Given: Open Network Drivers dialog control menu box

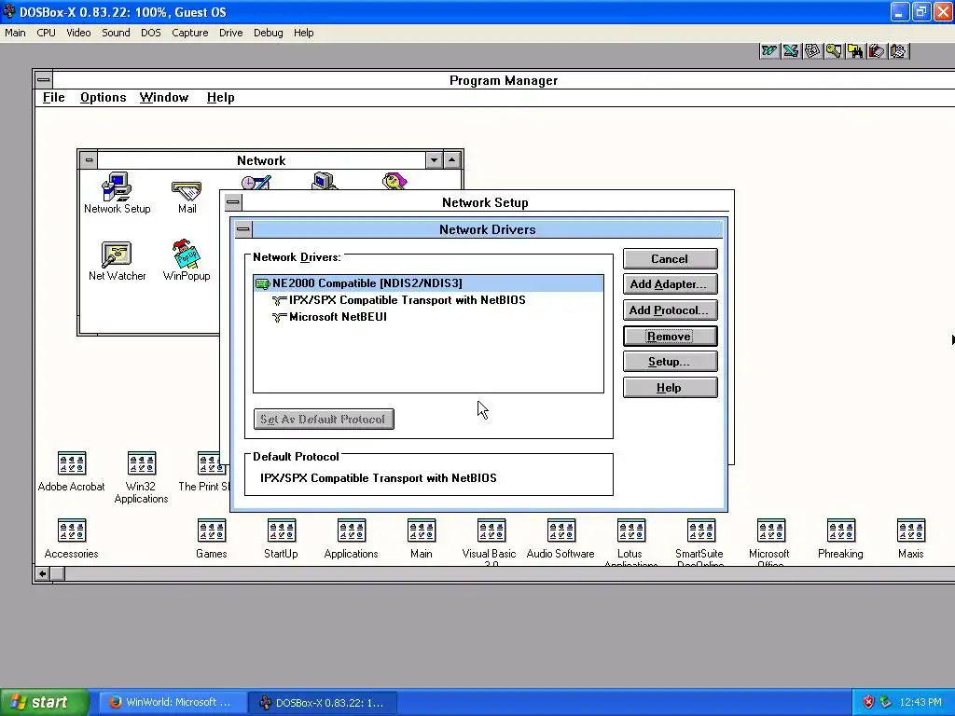Looking at the screenshot, I should pos(243,229).
